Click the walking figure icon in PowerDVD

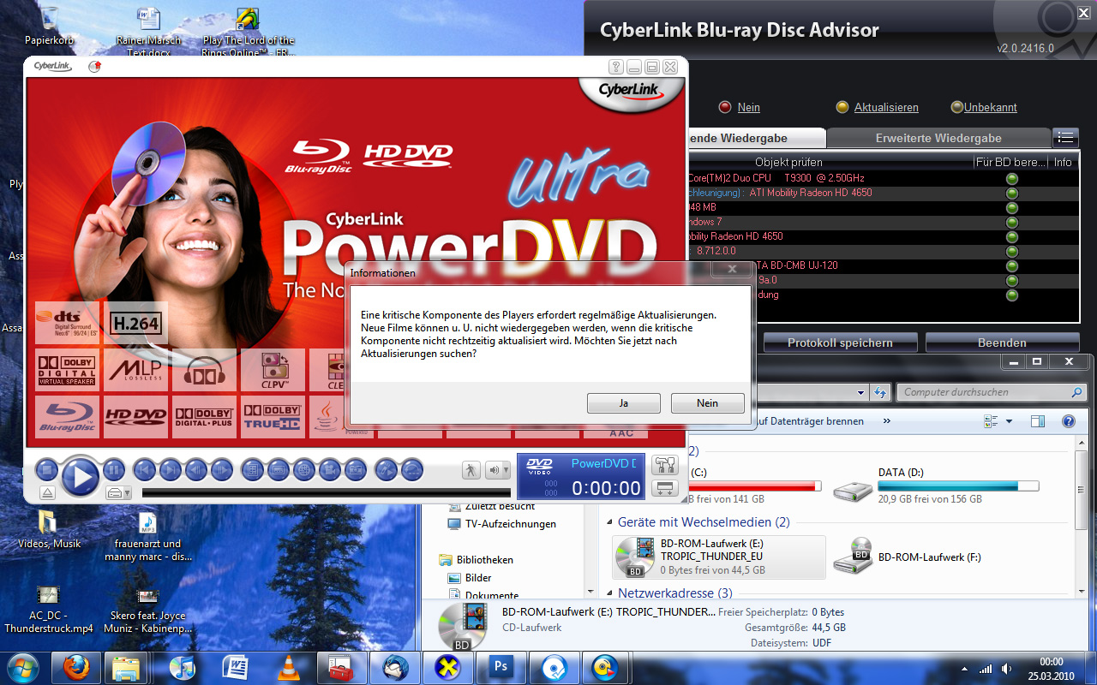(x=471, y=470)
